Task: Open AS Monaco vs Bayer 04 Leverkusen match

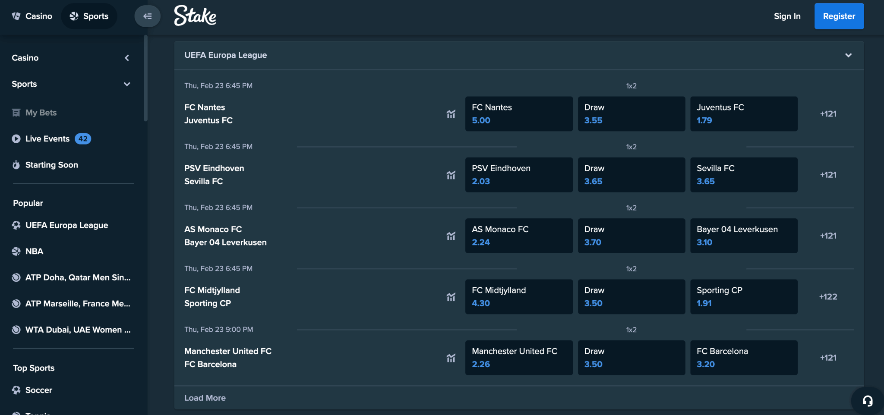Action: click(x=225, y=236)
